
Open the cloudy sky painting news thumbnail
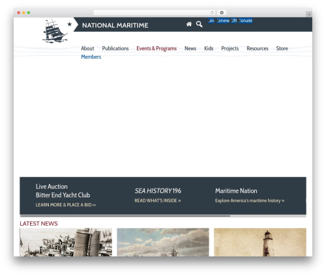163,242
